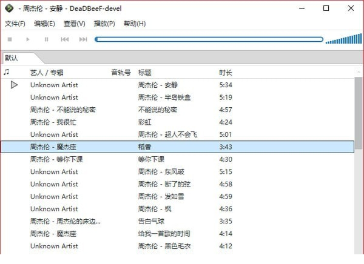This screenshot has width=364, height=264.
Task: Select track 周杰伦 - 半岛铁盒
Action: pyautogui.click(x=164, y=97)
